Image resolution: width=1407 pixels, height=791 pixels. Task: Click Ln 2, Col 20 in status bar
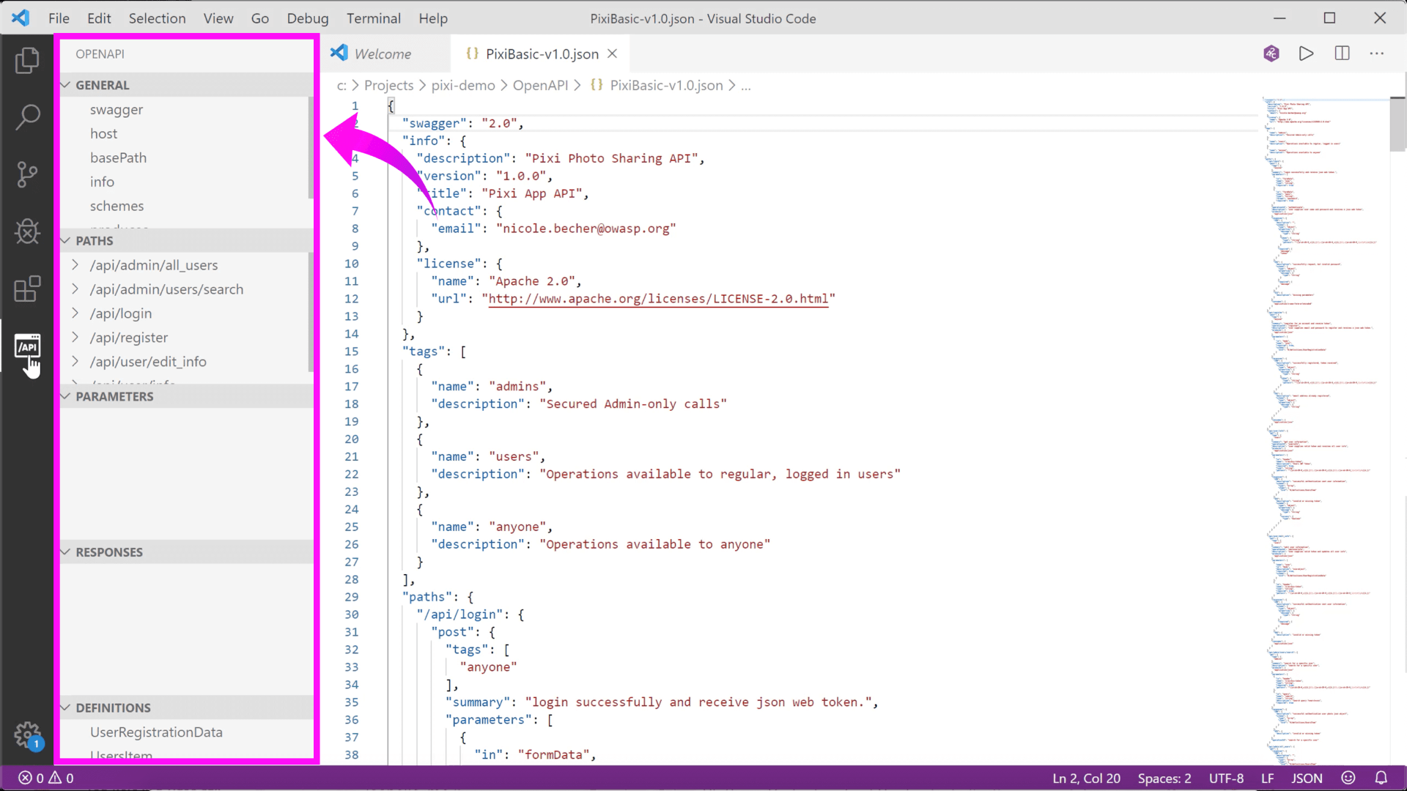pyautogui.click(x=1086, y=778)
